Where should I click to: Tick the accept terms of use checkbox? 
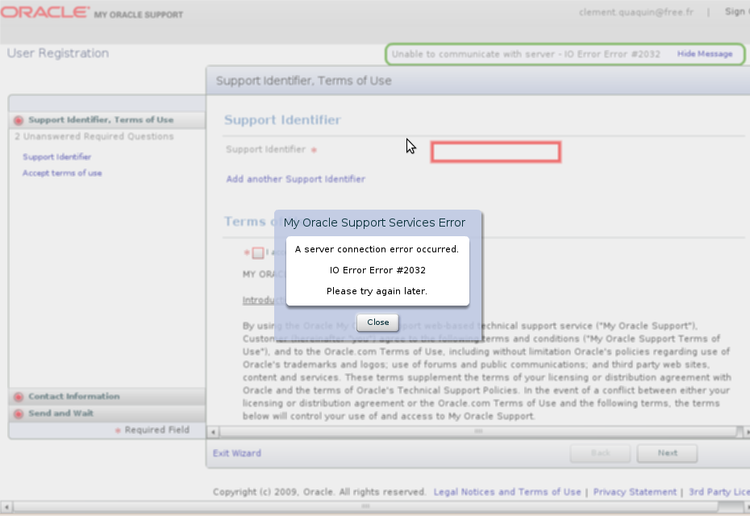pyautogui.click(x=258, y=253)
